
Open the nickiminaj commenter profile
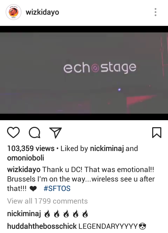(24, 214)
